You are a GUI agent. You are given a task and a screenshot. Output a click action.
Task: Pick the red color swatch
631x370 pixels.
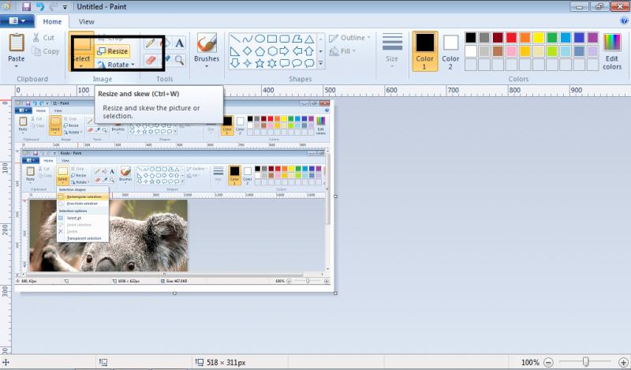[x=511, y=38]
